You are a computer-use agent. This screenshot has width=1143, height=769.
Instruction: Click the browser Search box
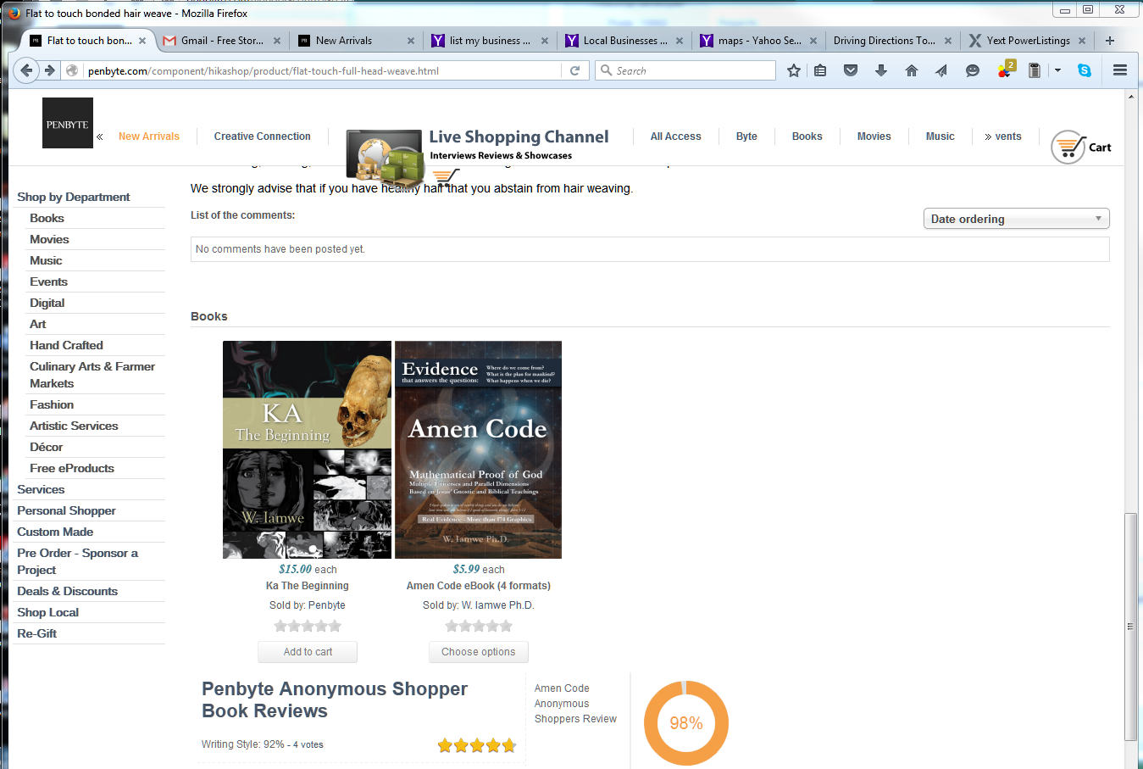(686, 70)
